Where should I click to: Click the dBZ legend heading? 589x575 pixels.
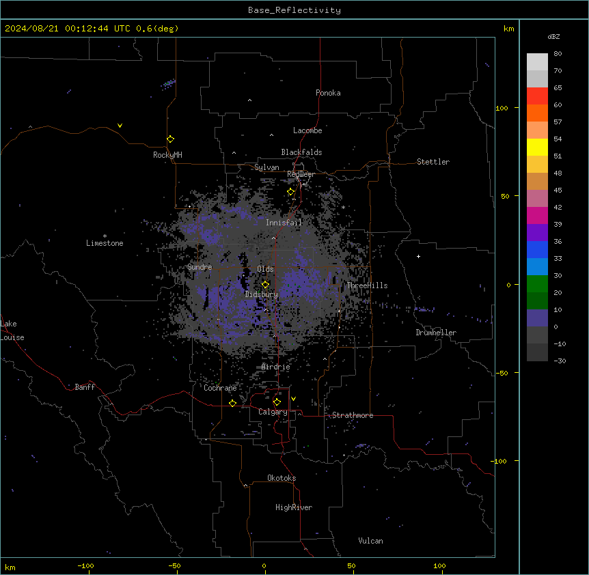(x=553, y=37)
